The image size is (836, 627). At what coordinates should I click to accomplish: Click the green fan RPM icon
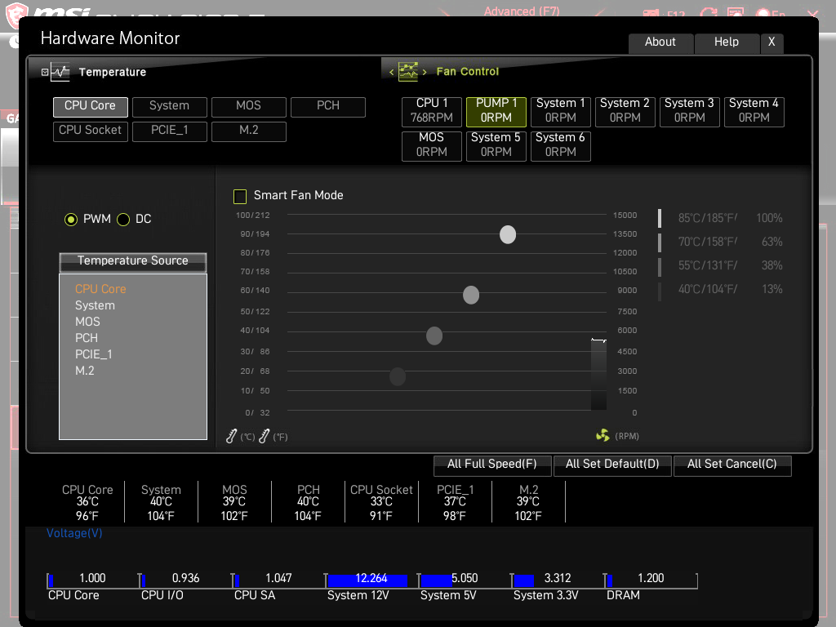point(603,436)
